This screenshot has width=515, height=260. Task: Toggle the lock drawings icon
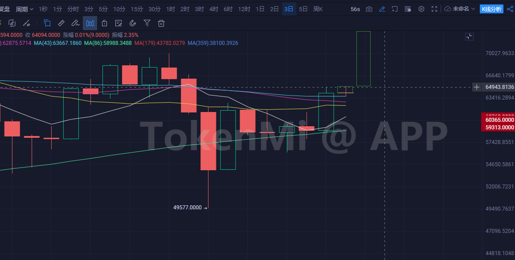coord(104,23)
